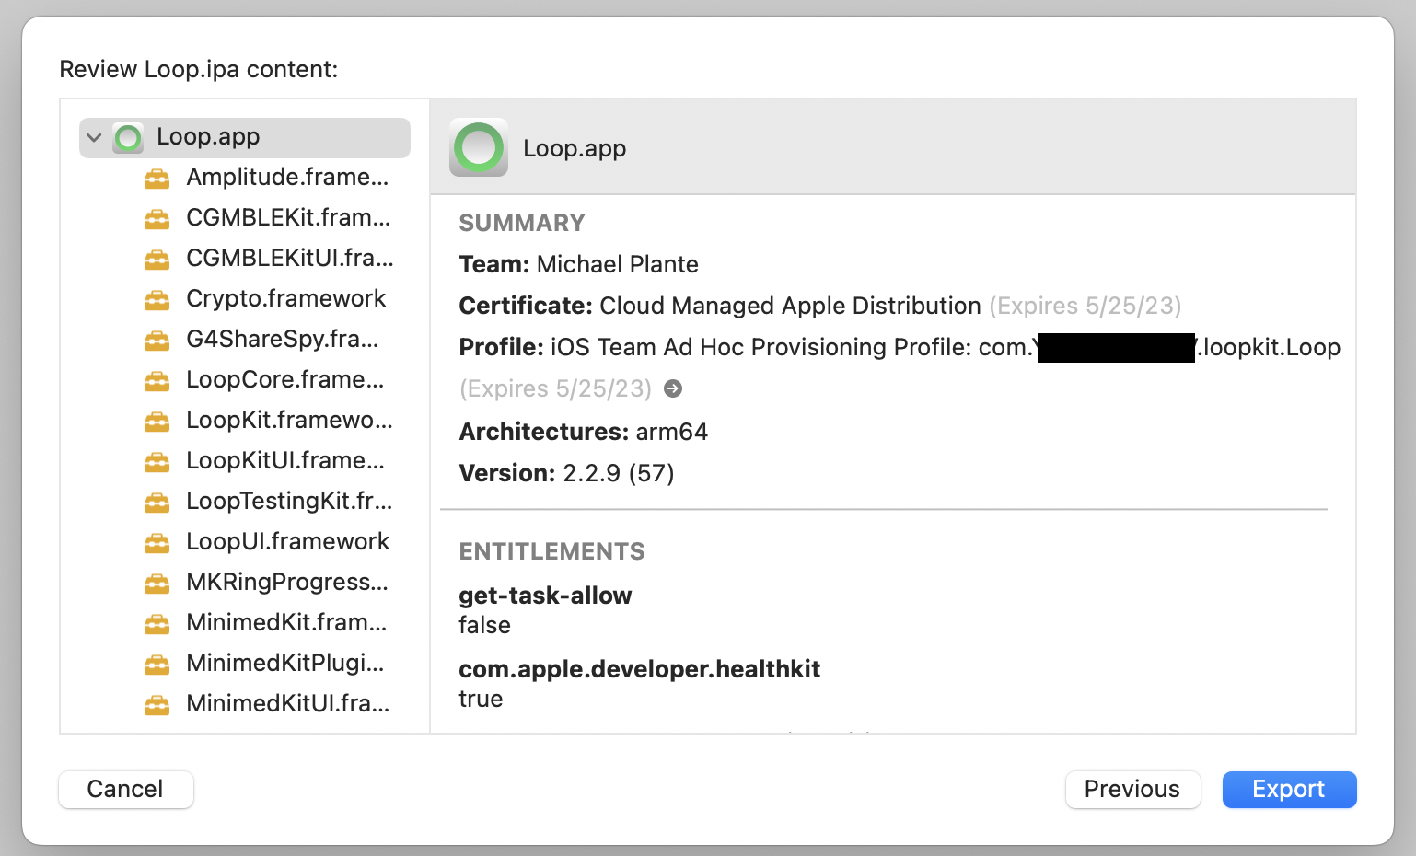Click the blue Export button

(1289, 790)
